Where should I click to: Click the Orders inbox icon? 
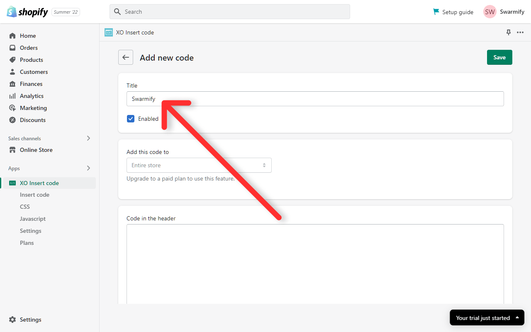(12, 48)
